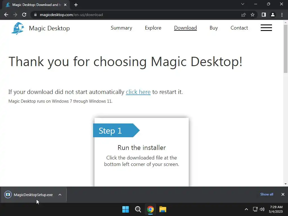Viewport: 288px width, 216px height.
Task: Open Windows taskbar search
Action: coord(138,209)
